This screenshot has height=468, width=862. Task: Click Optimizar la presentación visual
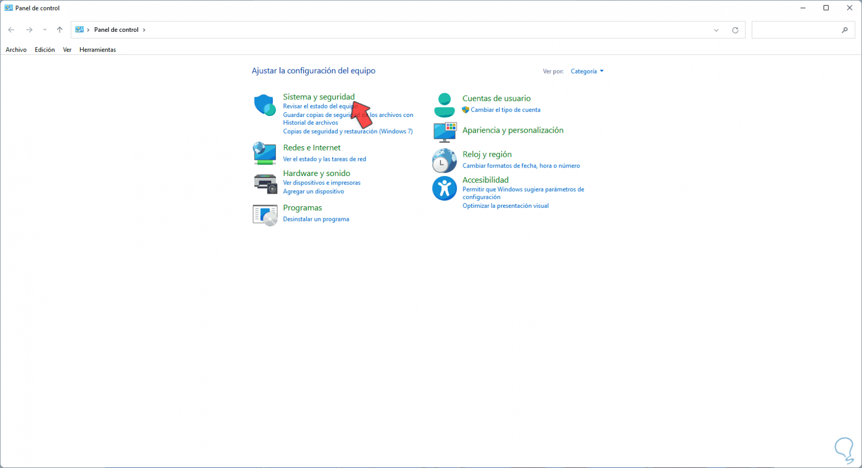tap(506, 206)
